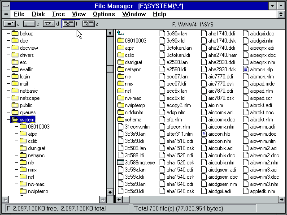
Task: Click the evallic folder icon in tree
Action: click(15, 69)
